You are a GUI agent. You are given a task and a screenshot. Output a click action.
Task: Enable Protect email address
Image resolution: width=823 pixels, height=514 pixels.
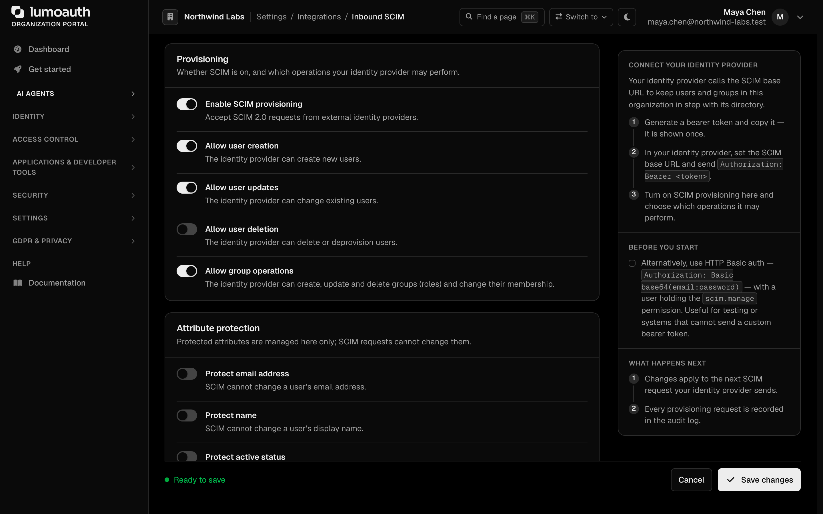tap(187, 374)
